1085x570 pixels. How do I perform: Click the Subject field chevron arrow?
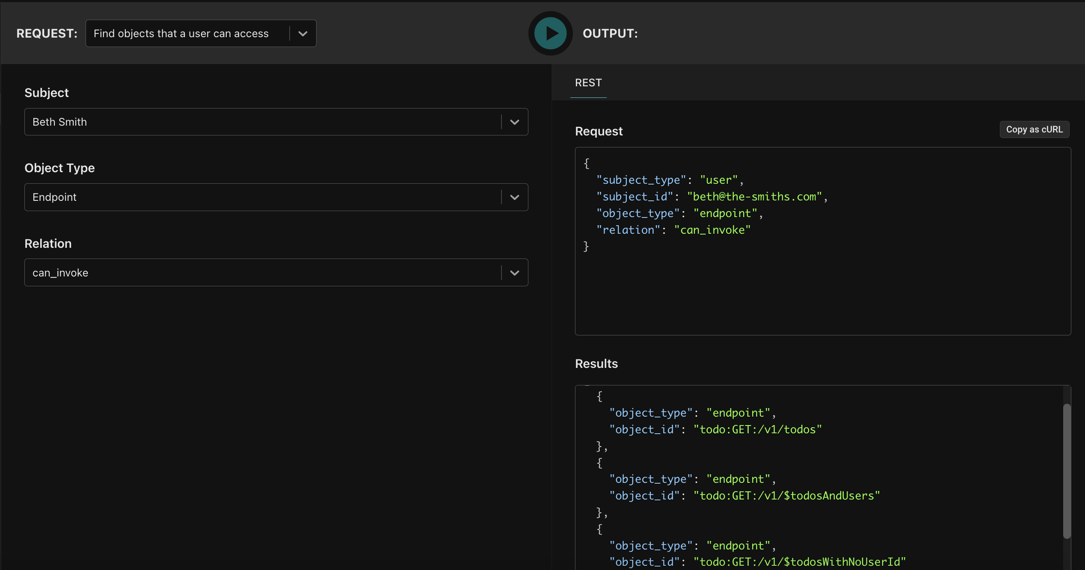pyautogui.click(x=515, y=122)
